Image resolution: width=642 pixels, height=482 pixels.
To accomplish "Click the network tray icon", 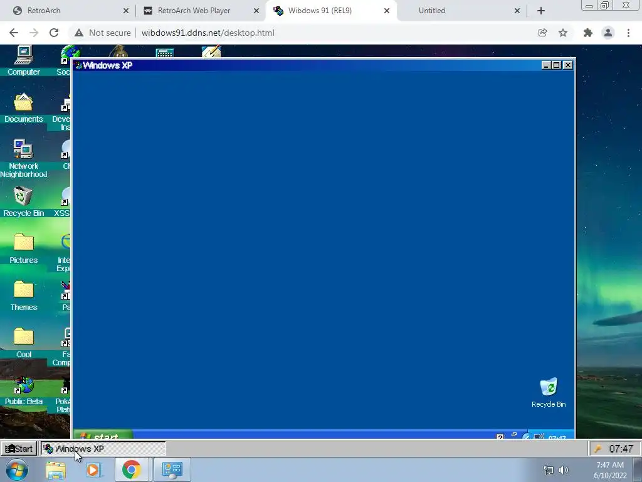I will [x=548, y=470].
